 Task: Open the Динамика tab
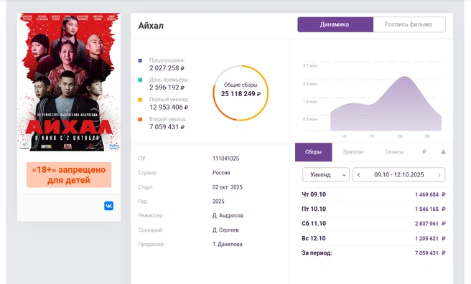click(x=335, y=24)
